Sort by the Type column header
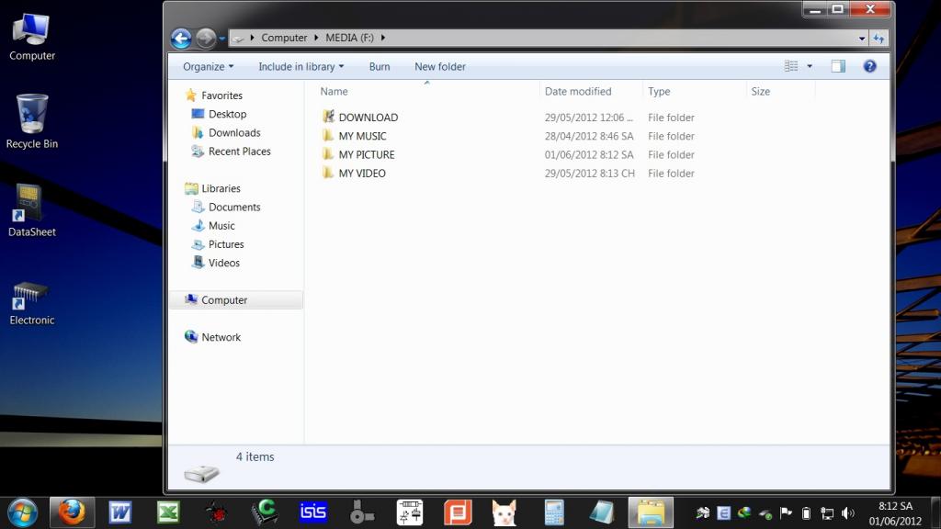 (x=658, y=91)
